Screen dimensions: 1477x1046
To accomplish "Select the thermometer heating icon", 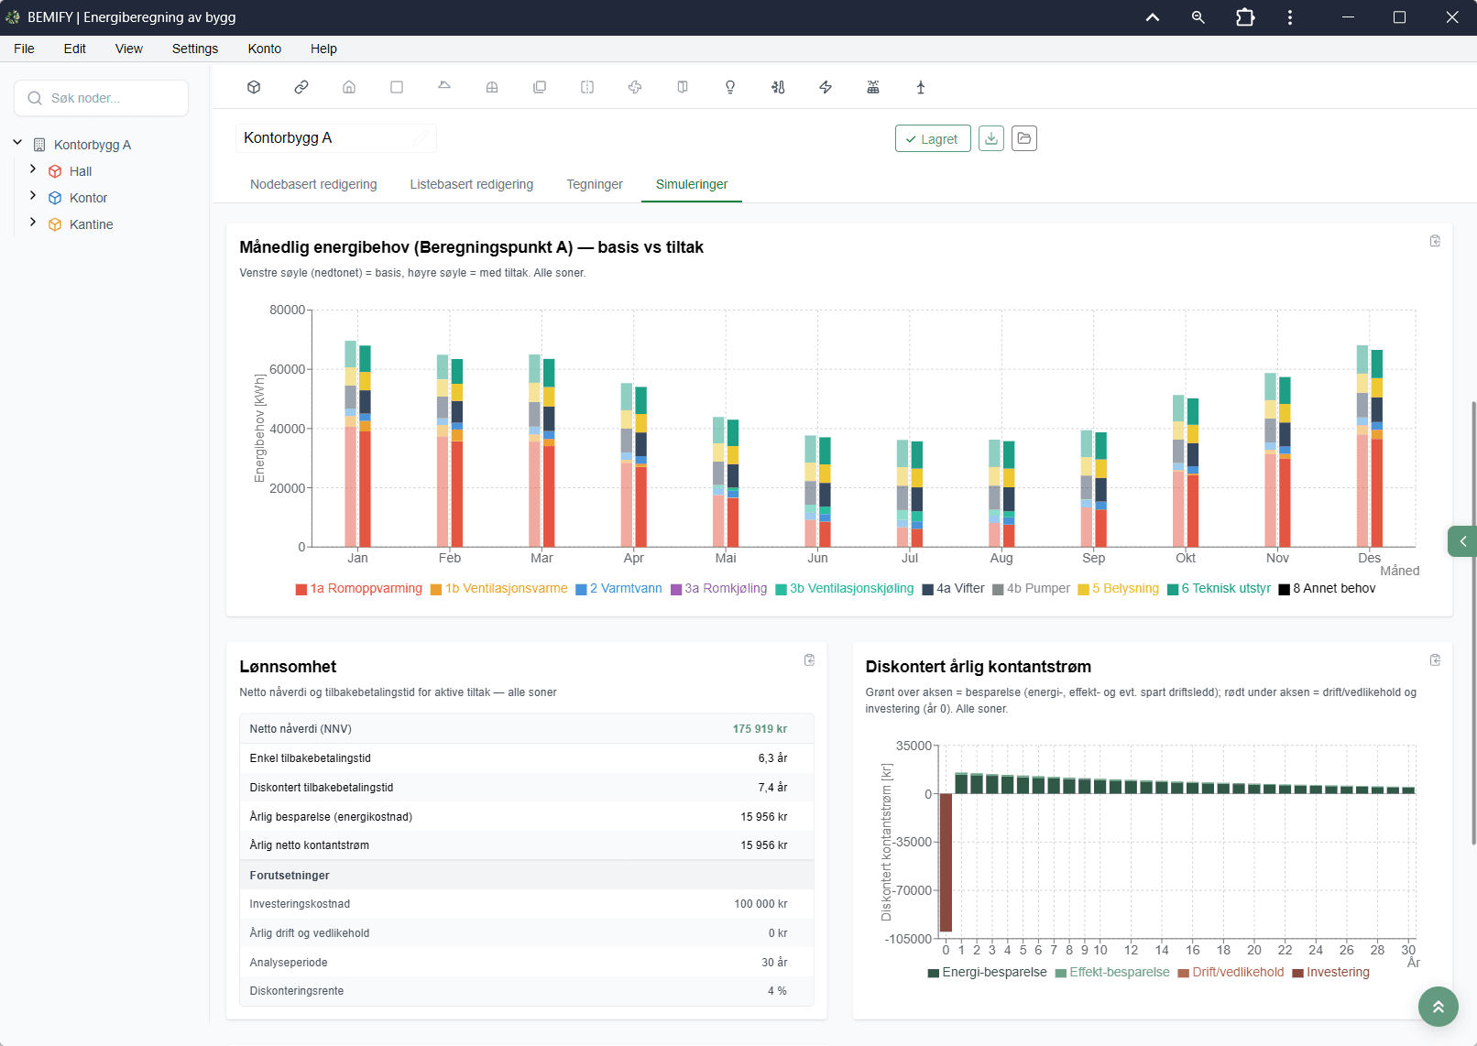I will click(x=778, y=87).
